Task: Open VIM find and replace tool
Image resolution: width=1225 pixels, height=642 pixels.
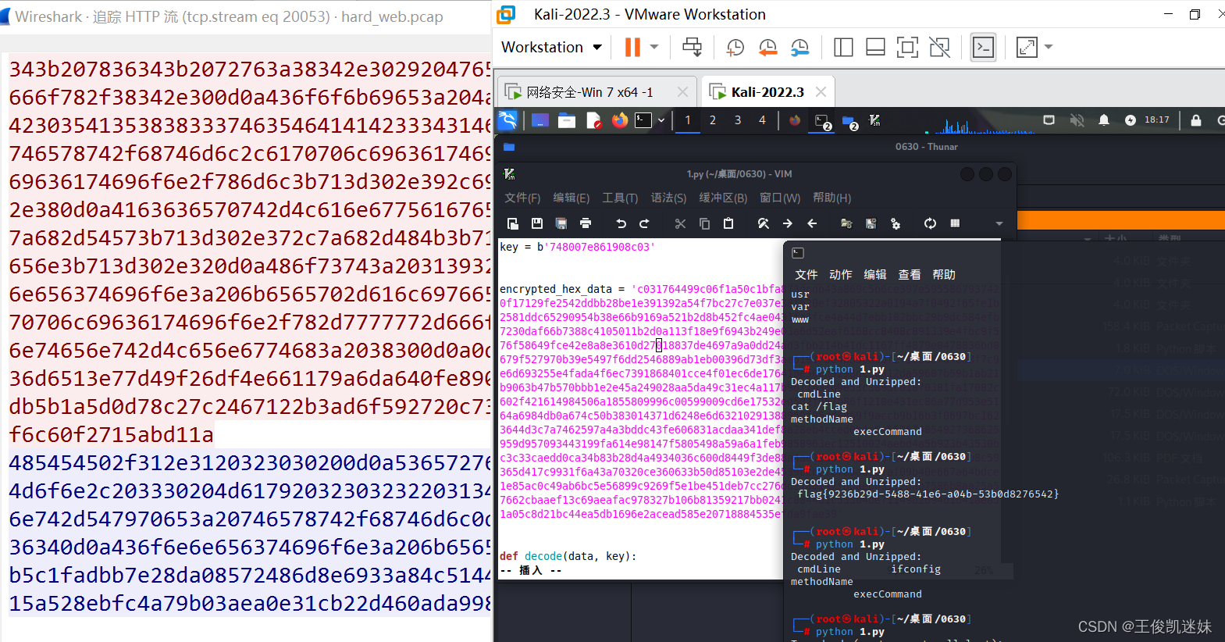Action: pyautogui.click(x=764, y=224)
